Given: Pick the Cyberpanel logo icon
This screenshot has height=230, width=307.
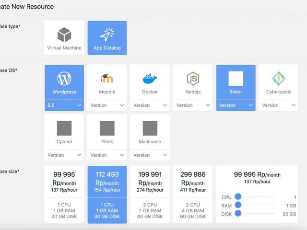Looking at the screenshot, I should [x=279, y=79].
